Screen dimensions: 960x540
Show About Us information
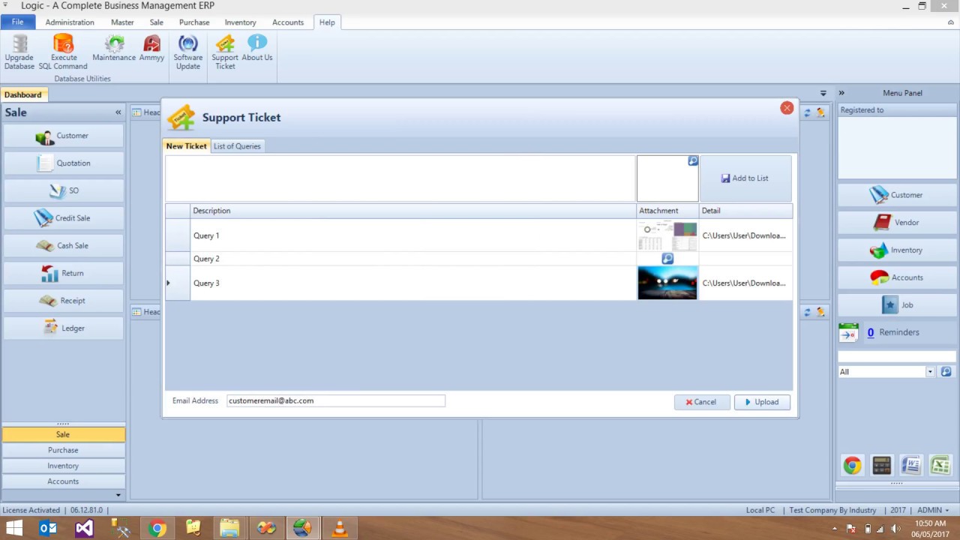click(x=257, y=48)
